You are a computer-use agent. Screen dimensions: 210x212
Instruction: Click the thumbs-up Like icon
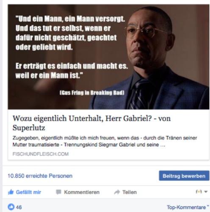[x=11, y=192]
